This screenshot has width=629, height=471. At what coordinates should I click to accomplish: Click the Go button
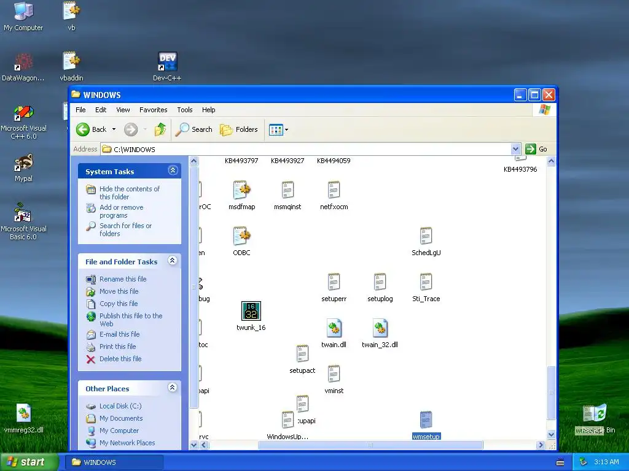point(536,149)
